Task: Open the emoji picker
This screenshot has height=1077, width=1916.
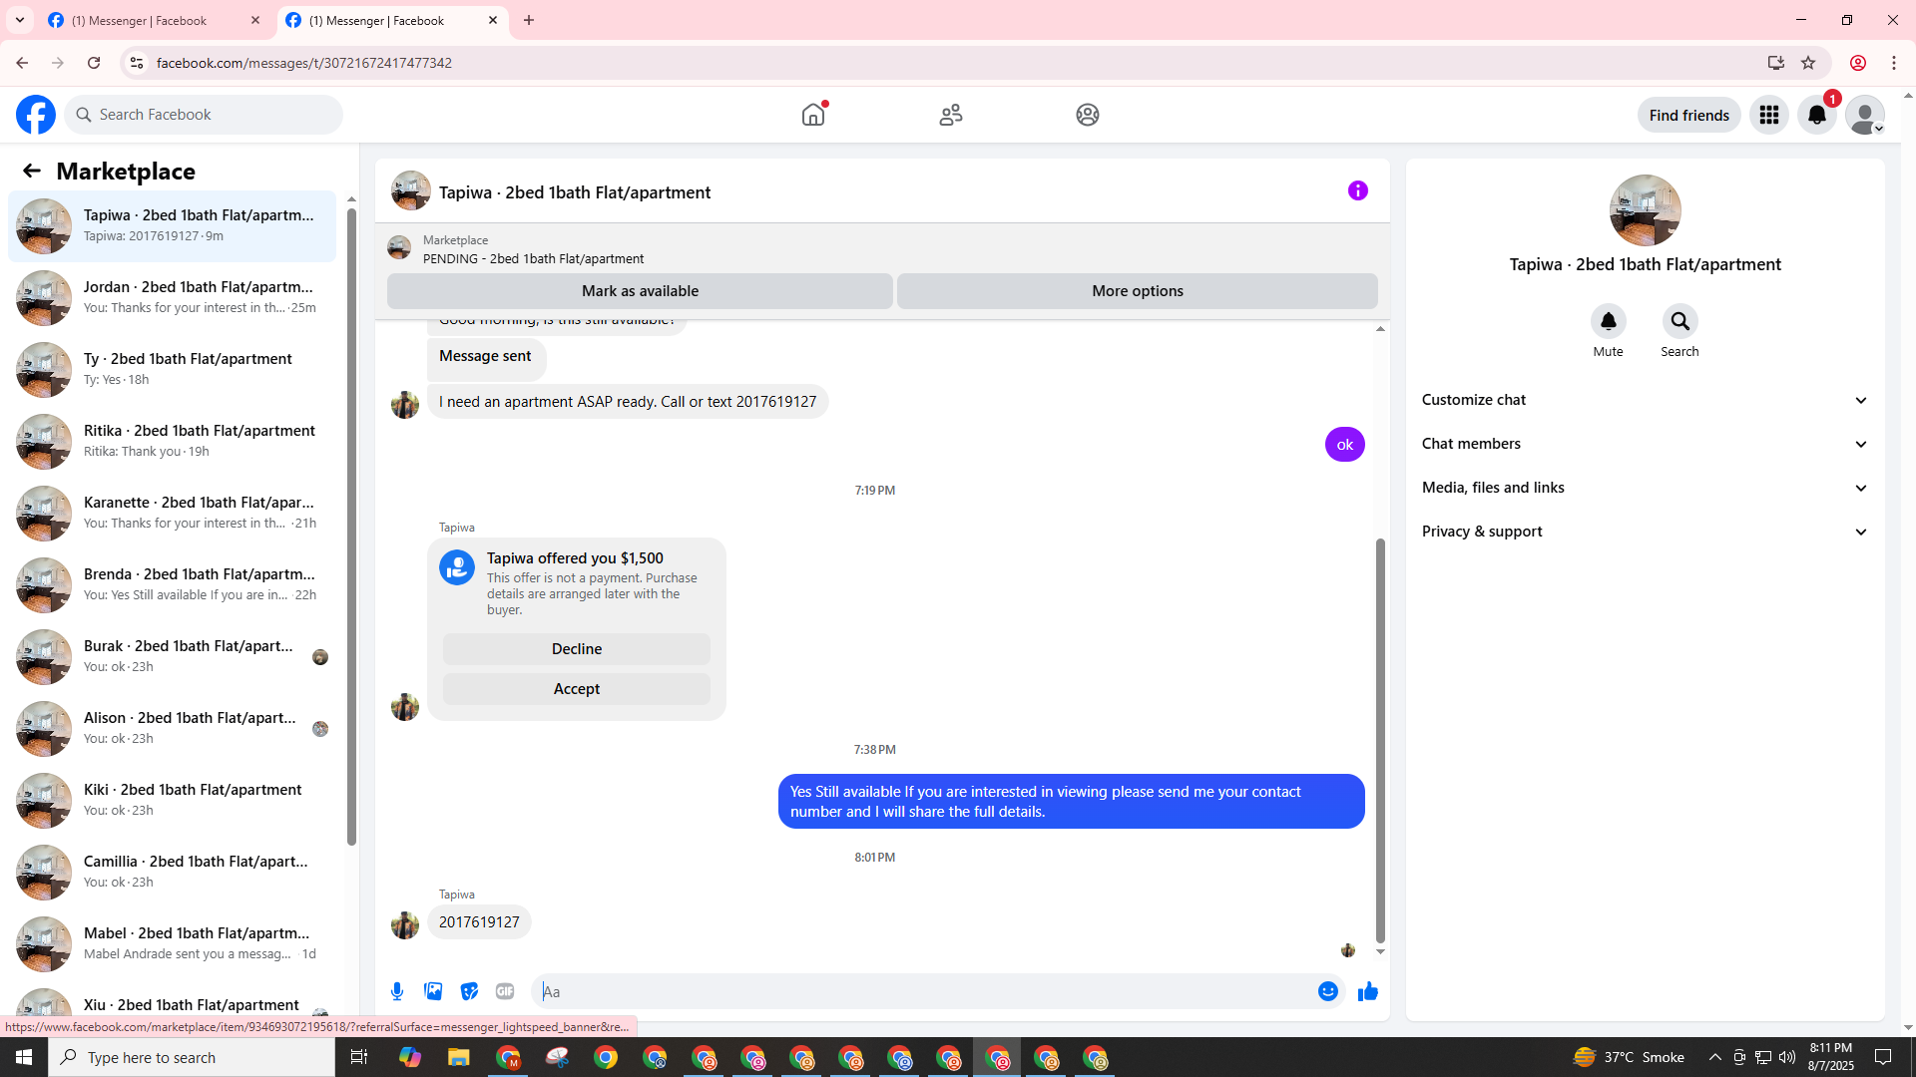Action: (1328, 991)
